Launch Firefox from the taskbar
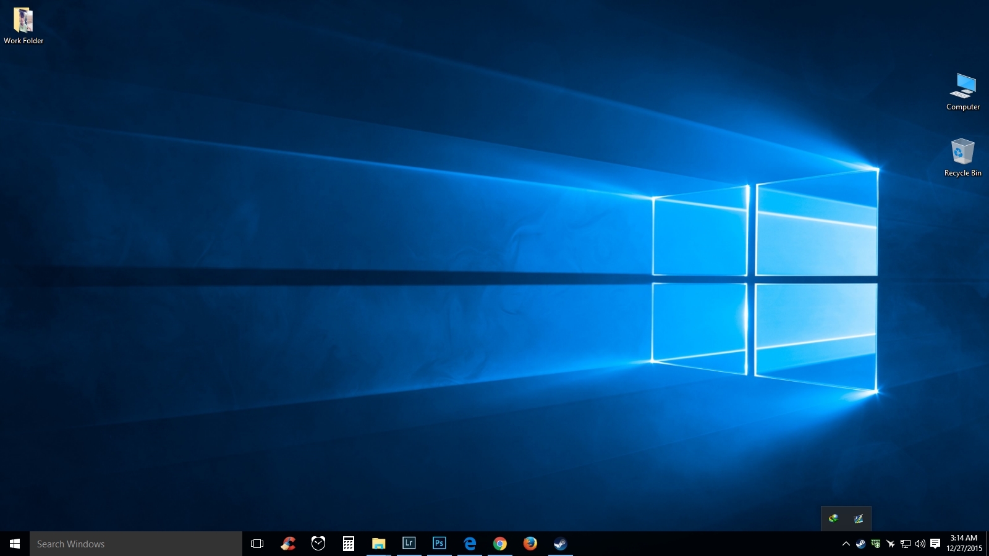The width and height of the screenshot is (989, 556). pos(530,544)
